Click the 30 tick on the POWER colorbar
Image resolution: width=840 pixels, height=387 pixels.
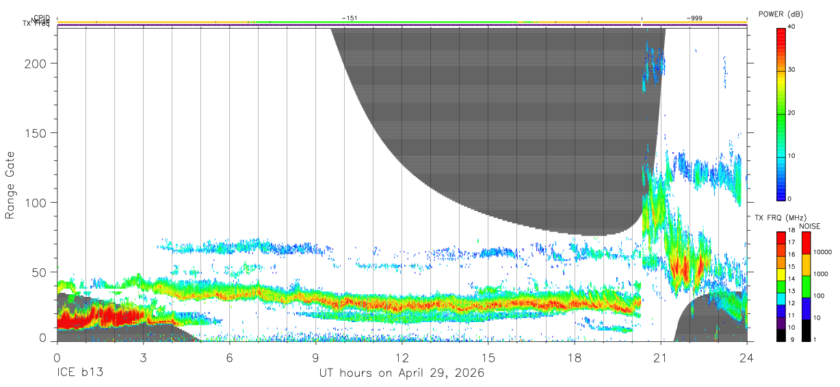point(792,70)
